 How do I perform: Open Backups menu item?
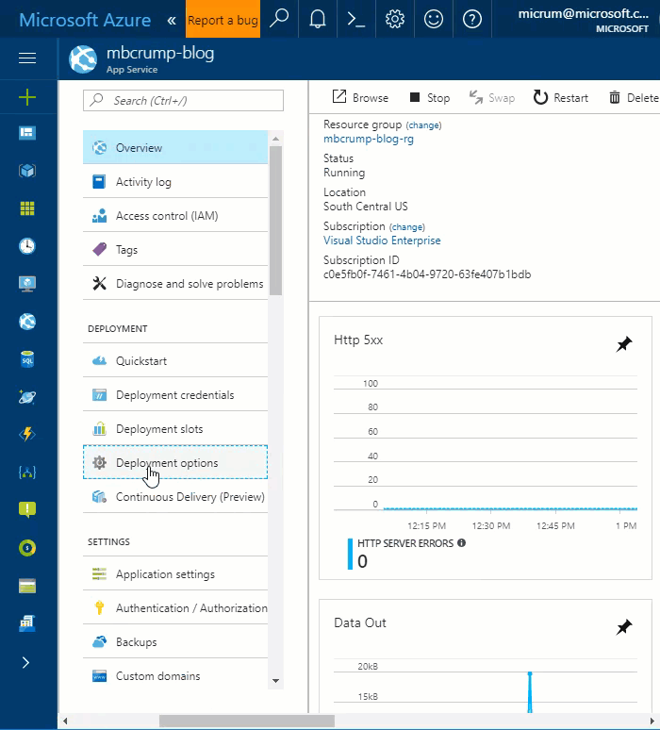coord(175,642)
